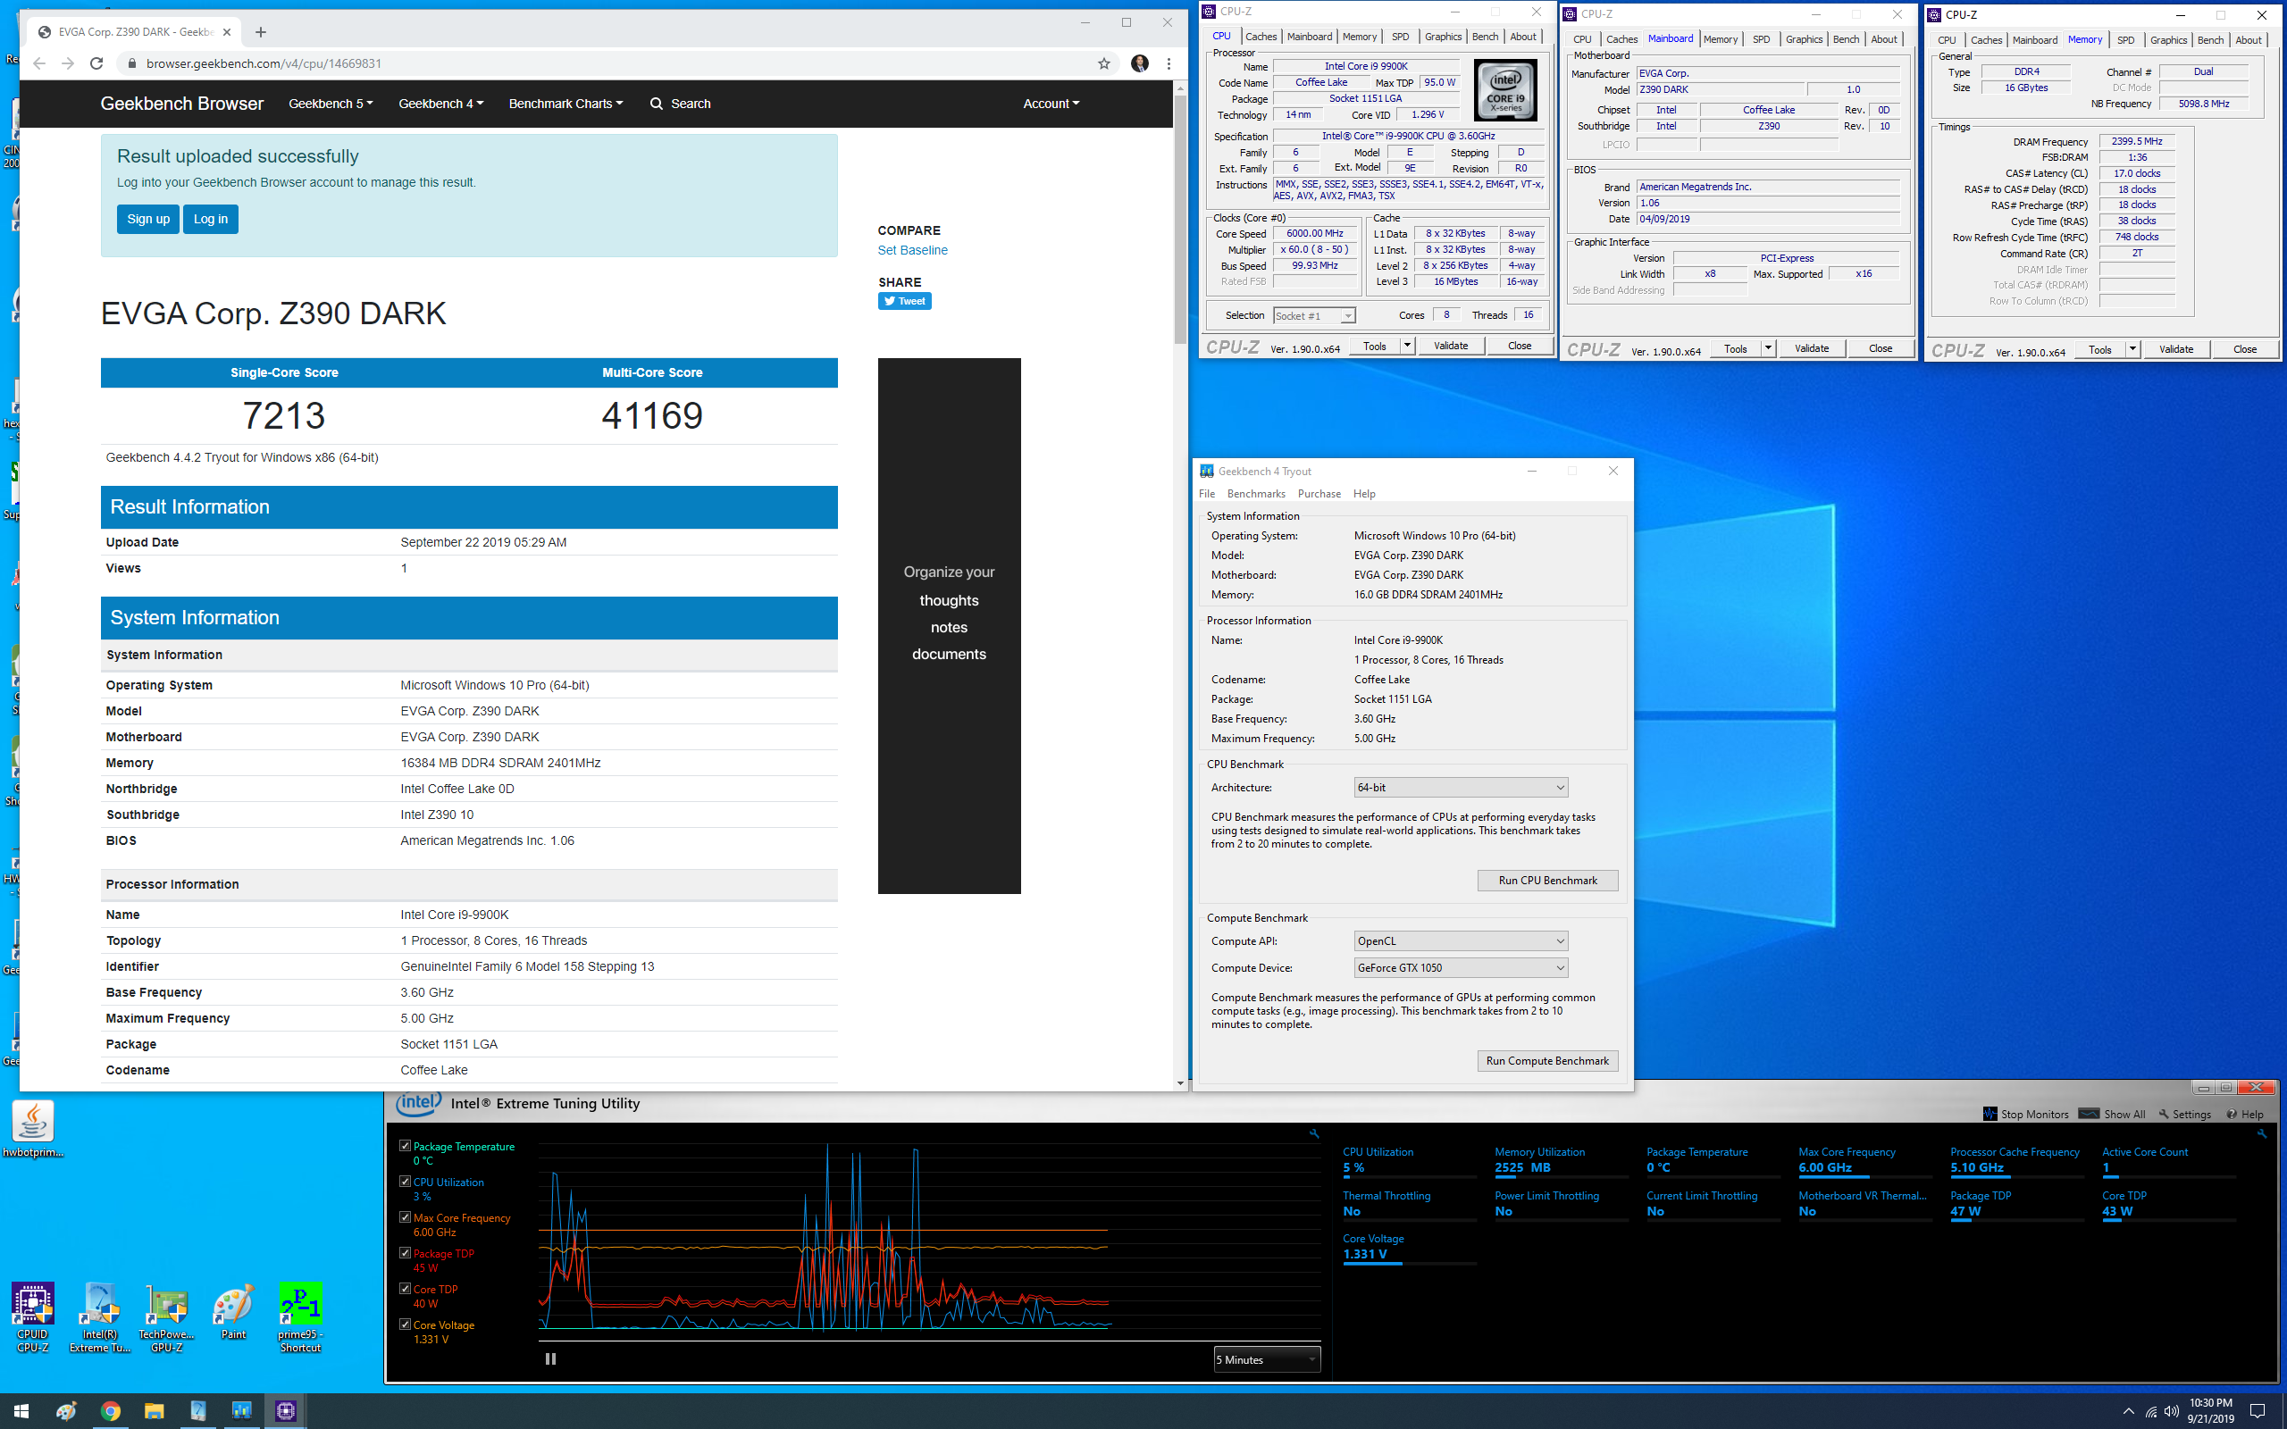This screenshot has height=1429, width=2287.
Task: Click CPU-Z icon in taskbar
Action: click(285, 1411)
